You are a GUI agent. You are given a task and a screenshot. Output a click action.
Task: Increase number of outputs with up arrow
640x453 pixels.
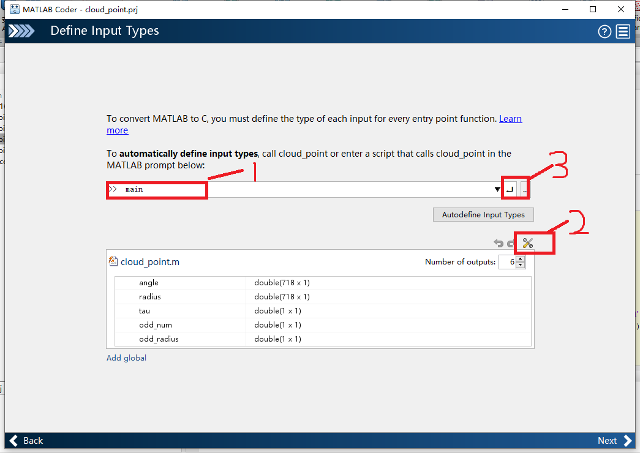click(520, 259)
